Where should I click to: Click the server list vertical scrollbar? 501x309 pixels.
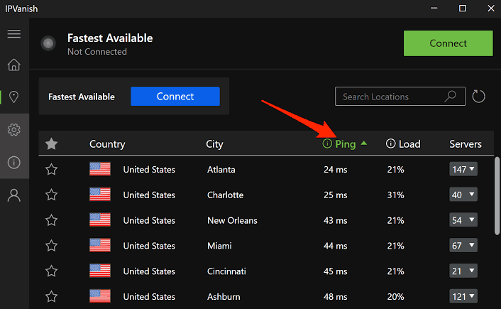click(497, 196)
